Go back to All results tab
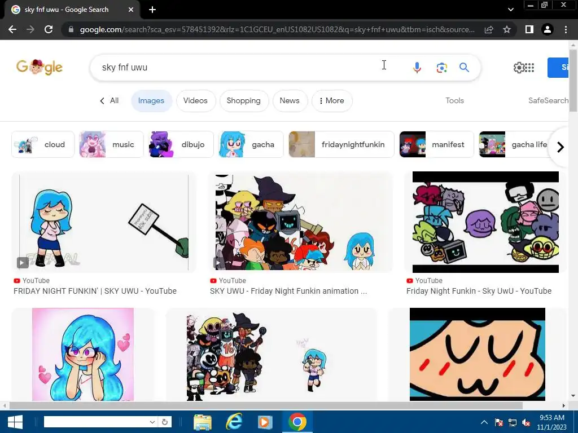Screen dimensions: 578x433 tap(109, 100)
